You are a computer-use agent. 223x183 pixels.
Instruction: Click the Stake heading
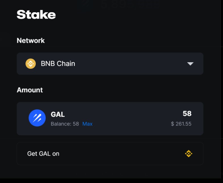36,15
